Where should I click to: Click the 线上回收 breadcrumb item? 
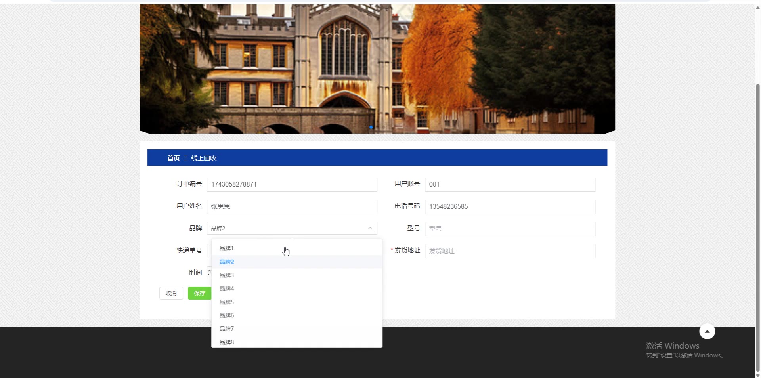tap(204, 158)
